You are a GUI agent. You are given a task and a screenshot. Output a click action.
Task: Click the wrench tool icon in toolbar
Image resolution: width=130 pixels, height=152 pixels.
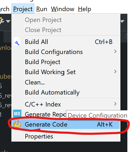pyautogui.click(x=2, y=21)
